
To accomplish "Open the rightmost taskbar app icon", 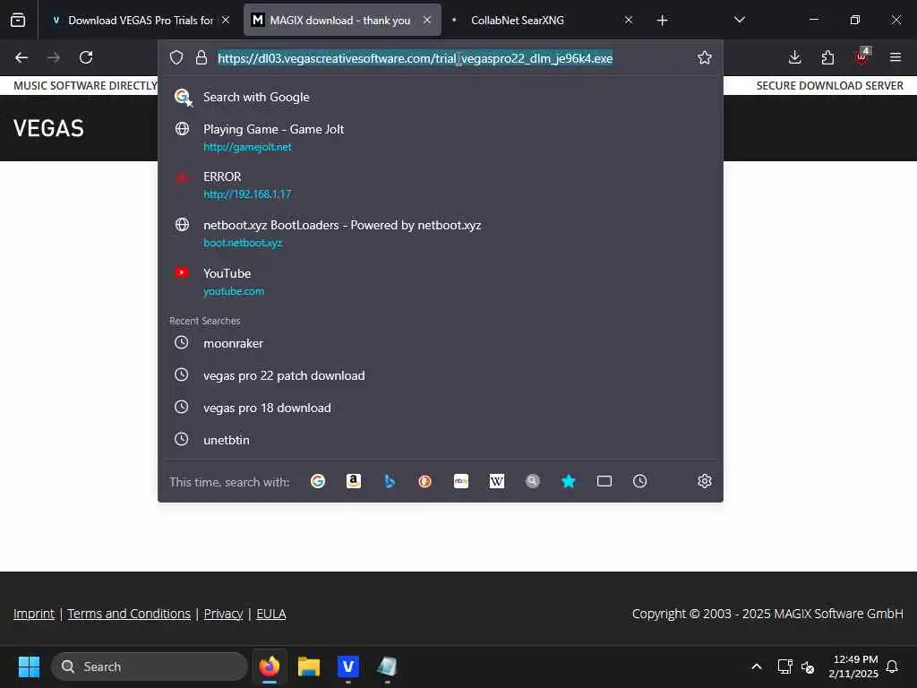I will (x=387, y=666).
